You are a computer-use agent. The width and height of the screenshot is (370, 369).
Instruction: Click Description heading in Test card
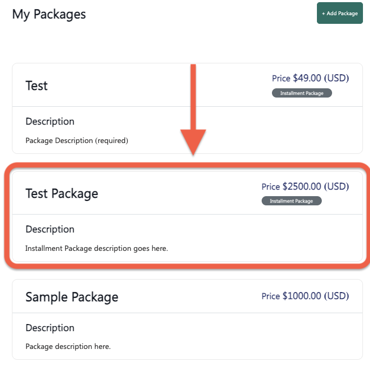coord(50,121)
